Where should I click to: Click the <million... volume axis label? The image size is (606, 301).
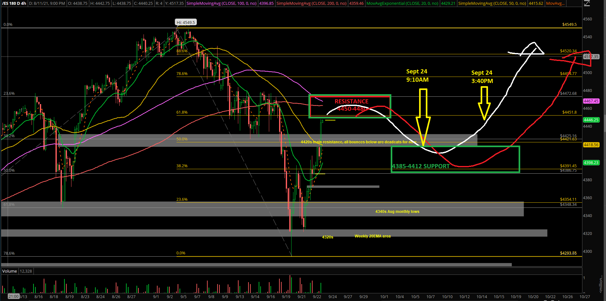[601, 285]
